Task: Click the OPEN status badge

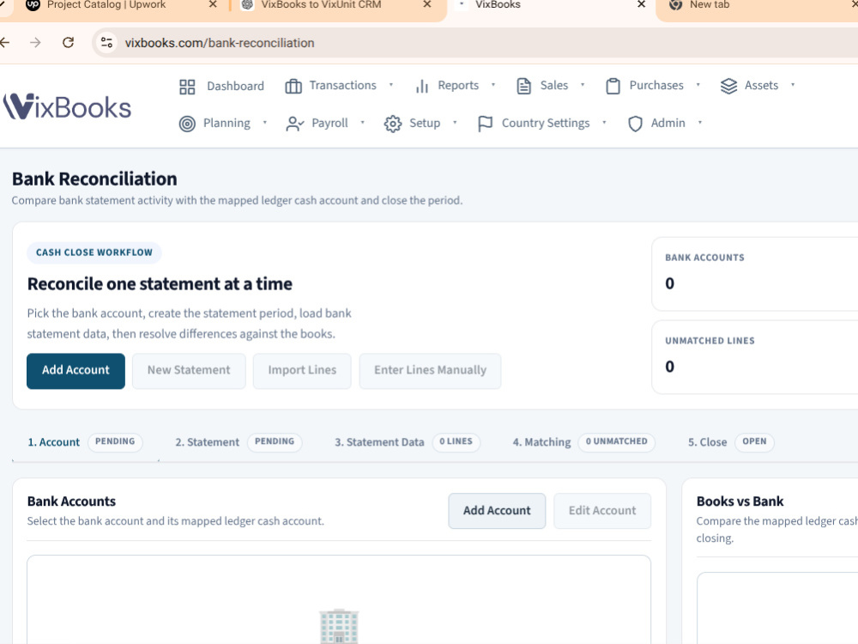Action: [754, 441]
